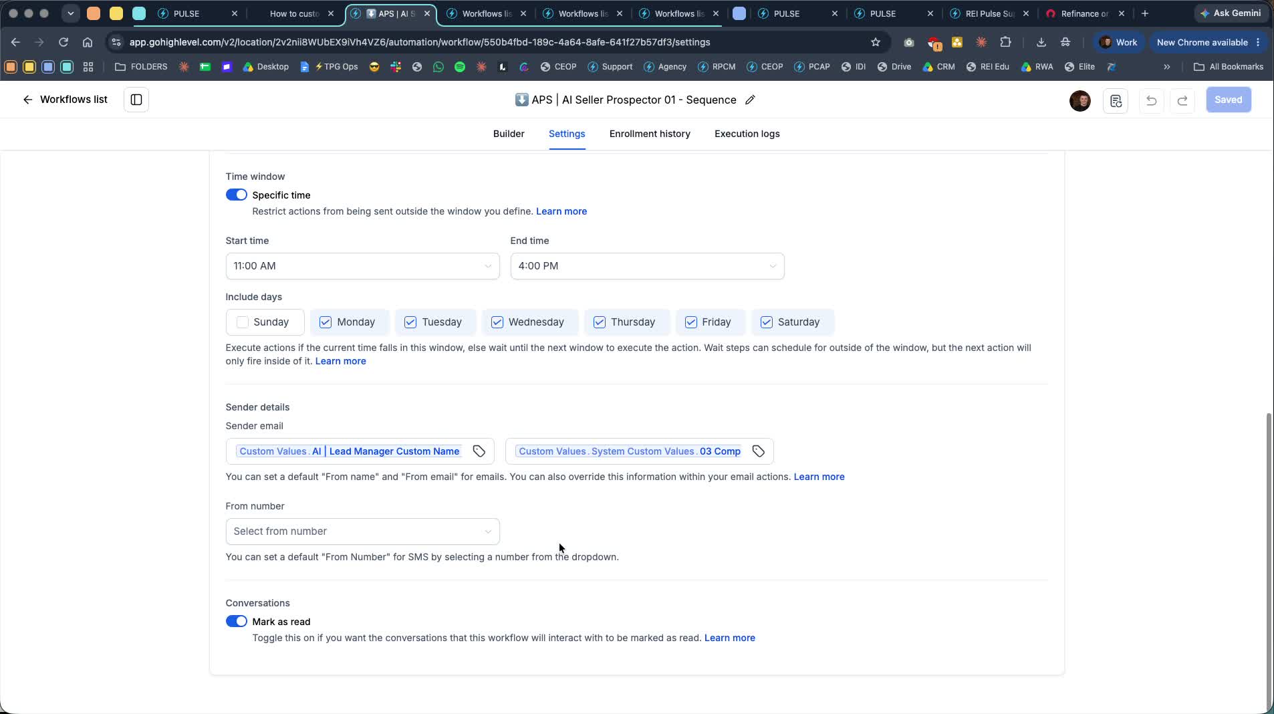Turn off the Mark as read toggle
1274x714 pixels.
[237, 622]
